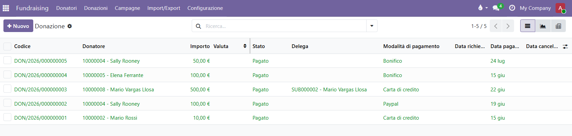Open the Donazione gear actions menu

click(70, 26)
